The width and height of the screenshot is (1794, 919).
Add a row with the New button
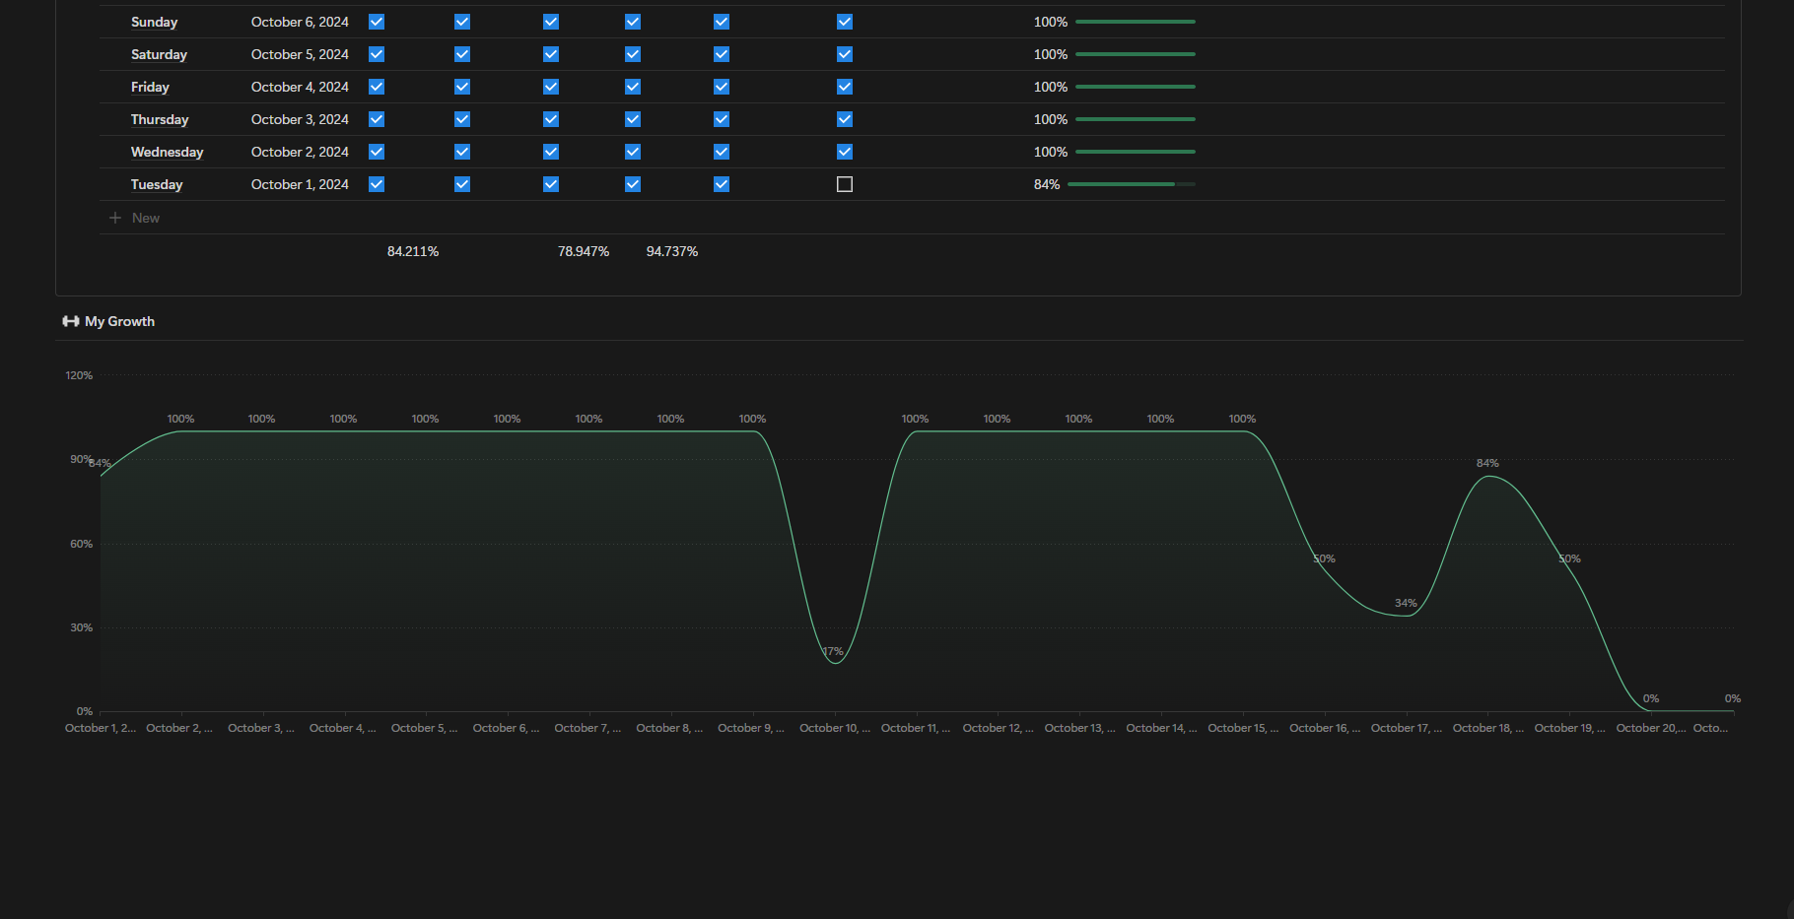(x=134, y=218)
